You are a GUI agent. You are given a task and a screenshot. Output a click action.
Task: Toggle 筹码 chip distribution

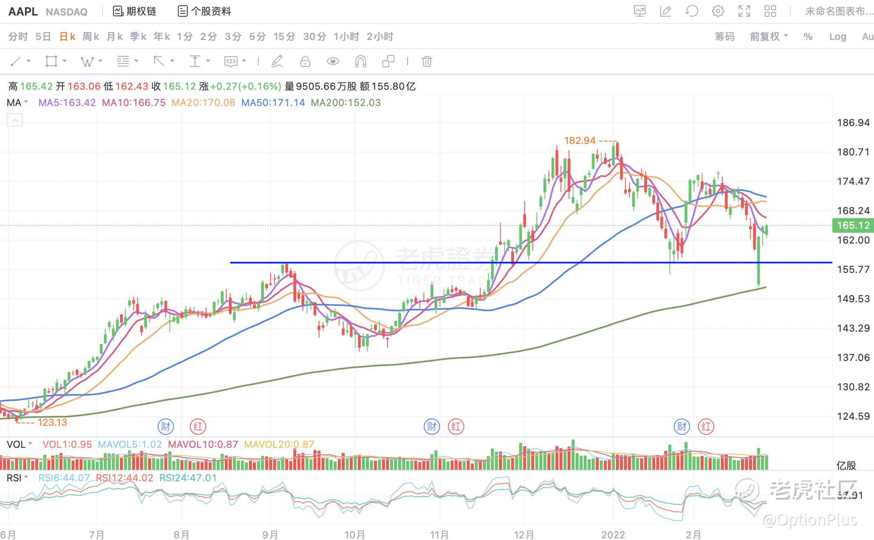(725, 37)
